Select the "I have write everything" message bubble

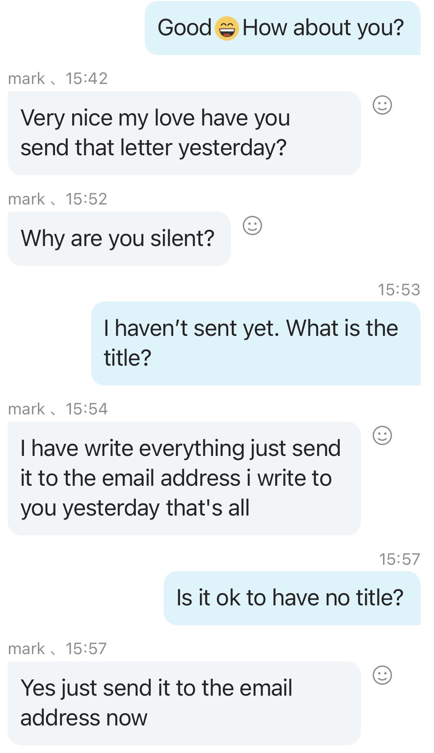pyautogui.click(x=184, y=478)
